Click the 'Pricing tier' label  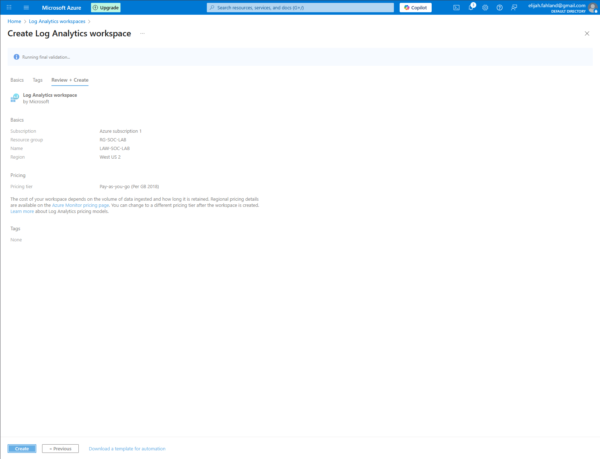tap(22, 186)
